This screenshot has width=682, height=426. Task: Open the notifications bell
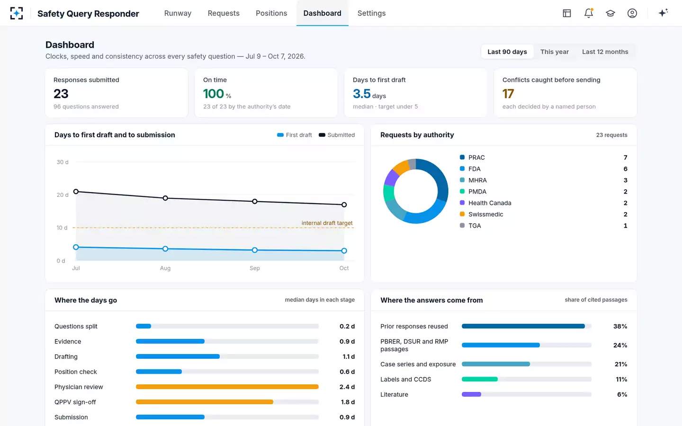(589, 13)
